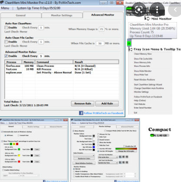Screen dimensions: 181x182
Task: Uncheck the Round Corners checkbox
Action: pos(99,140)
